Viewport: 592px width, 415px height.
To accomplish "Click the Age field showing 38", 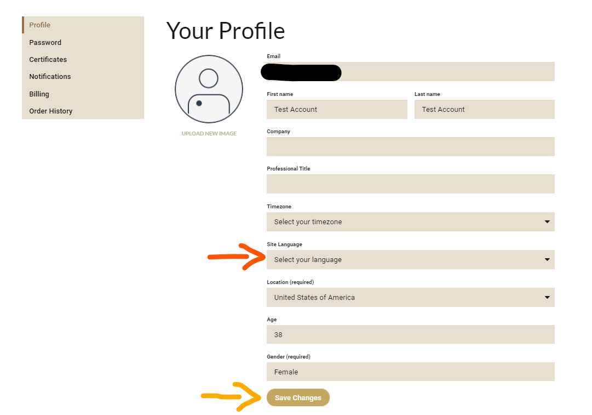I will 410,334.
